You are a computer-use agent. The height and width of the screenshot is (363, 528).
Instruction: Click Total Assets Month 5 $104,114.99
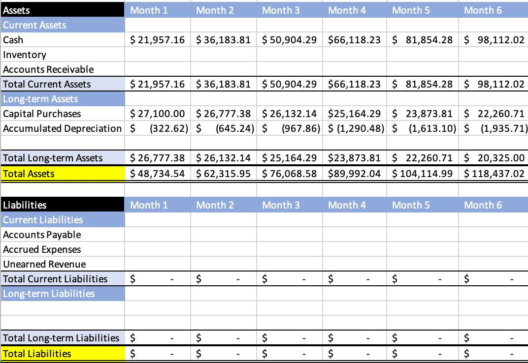click(x=423, y=174)
